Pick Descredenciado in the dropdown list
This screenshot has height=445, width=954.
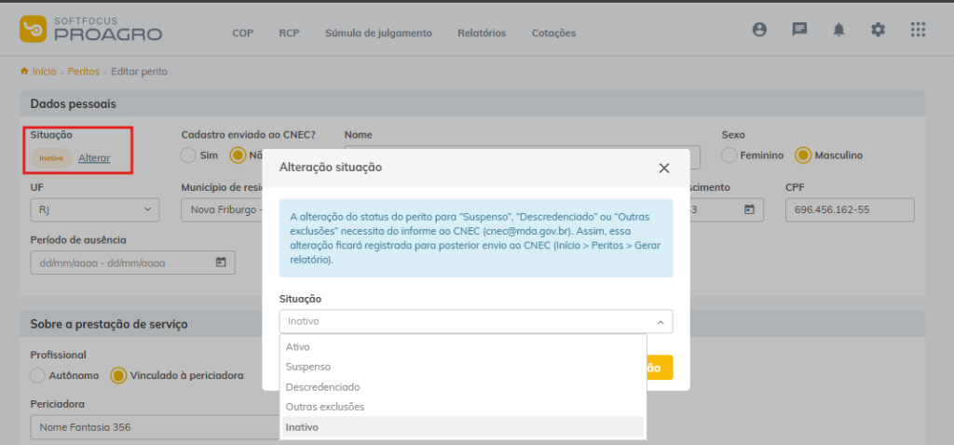323,386
